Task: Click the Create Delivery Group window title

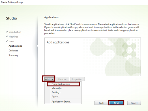Action: click(12, 2)
